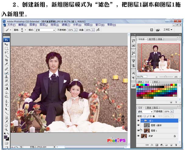
Task: Open options bar opacity slider arrow
Action: click(75, 30)
